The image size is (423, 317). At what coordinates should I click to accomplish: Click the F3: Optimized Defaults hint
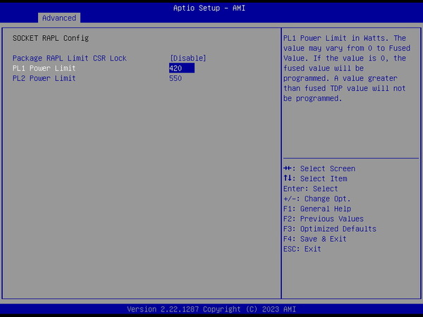329,229
